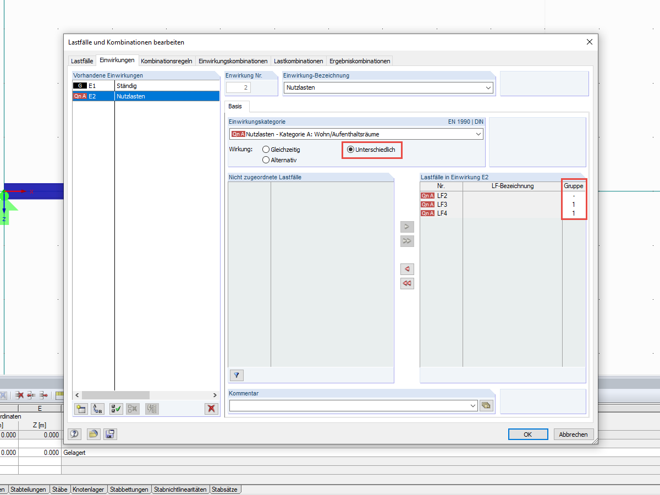Click the actions list scroll left arrow

click(x=77, y=395)
